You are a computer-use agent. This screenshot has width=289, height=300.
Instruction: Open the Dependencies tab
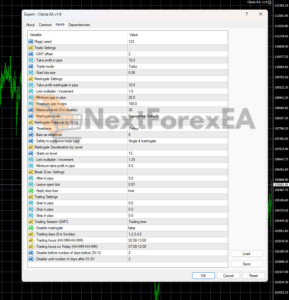[x=79, y=25]
